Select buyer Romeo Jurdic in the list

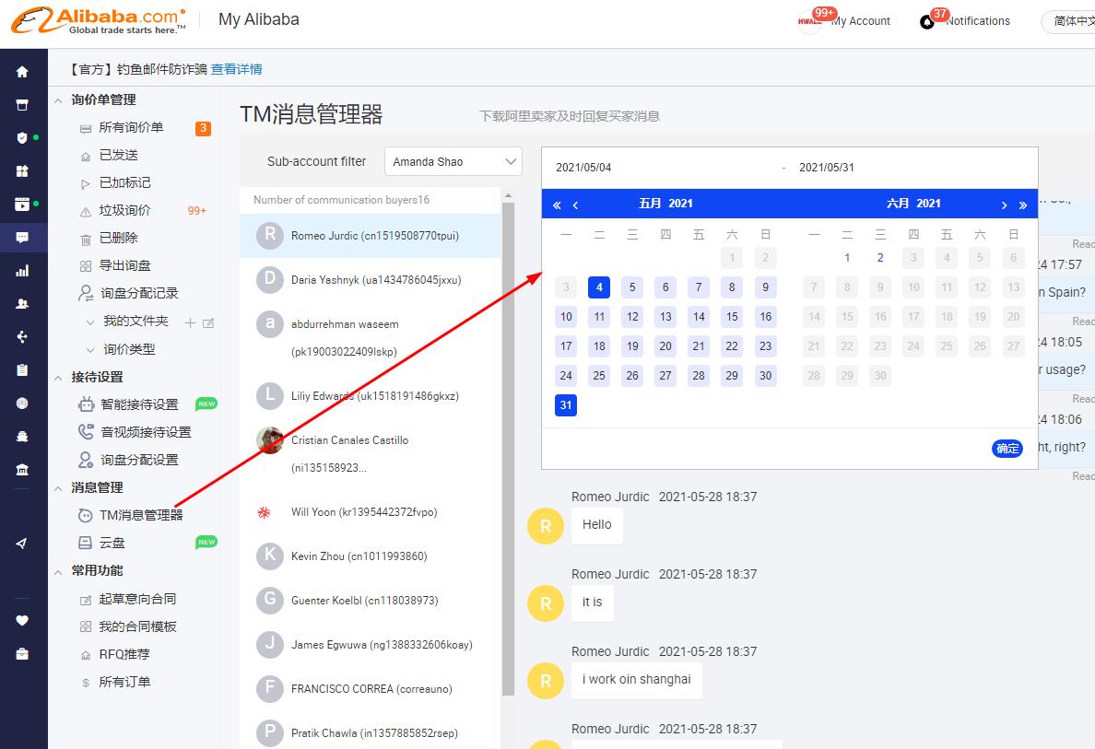pyautogui.click(x=371, y=236)
